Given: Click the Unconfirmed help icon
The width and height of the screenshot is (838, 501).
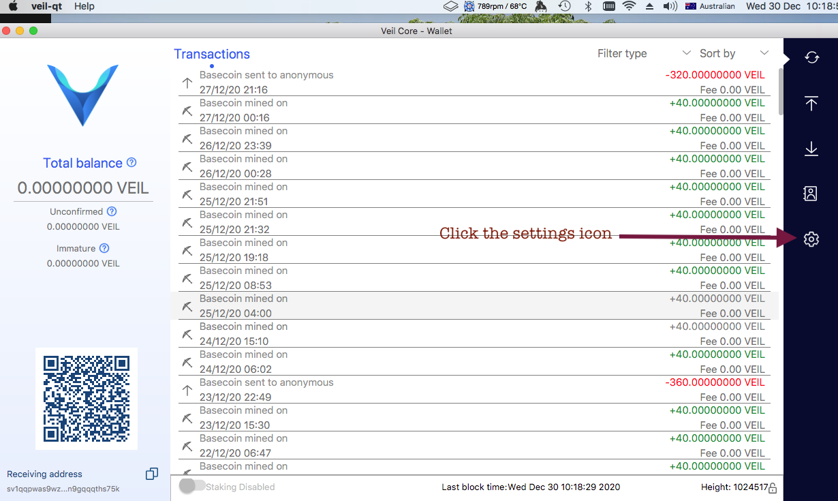Looking at the screenshot, I should click(112, 211).
